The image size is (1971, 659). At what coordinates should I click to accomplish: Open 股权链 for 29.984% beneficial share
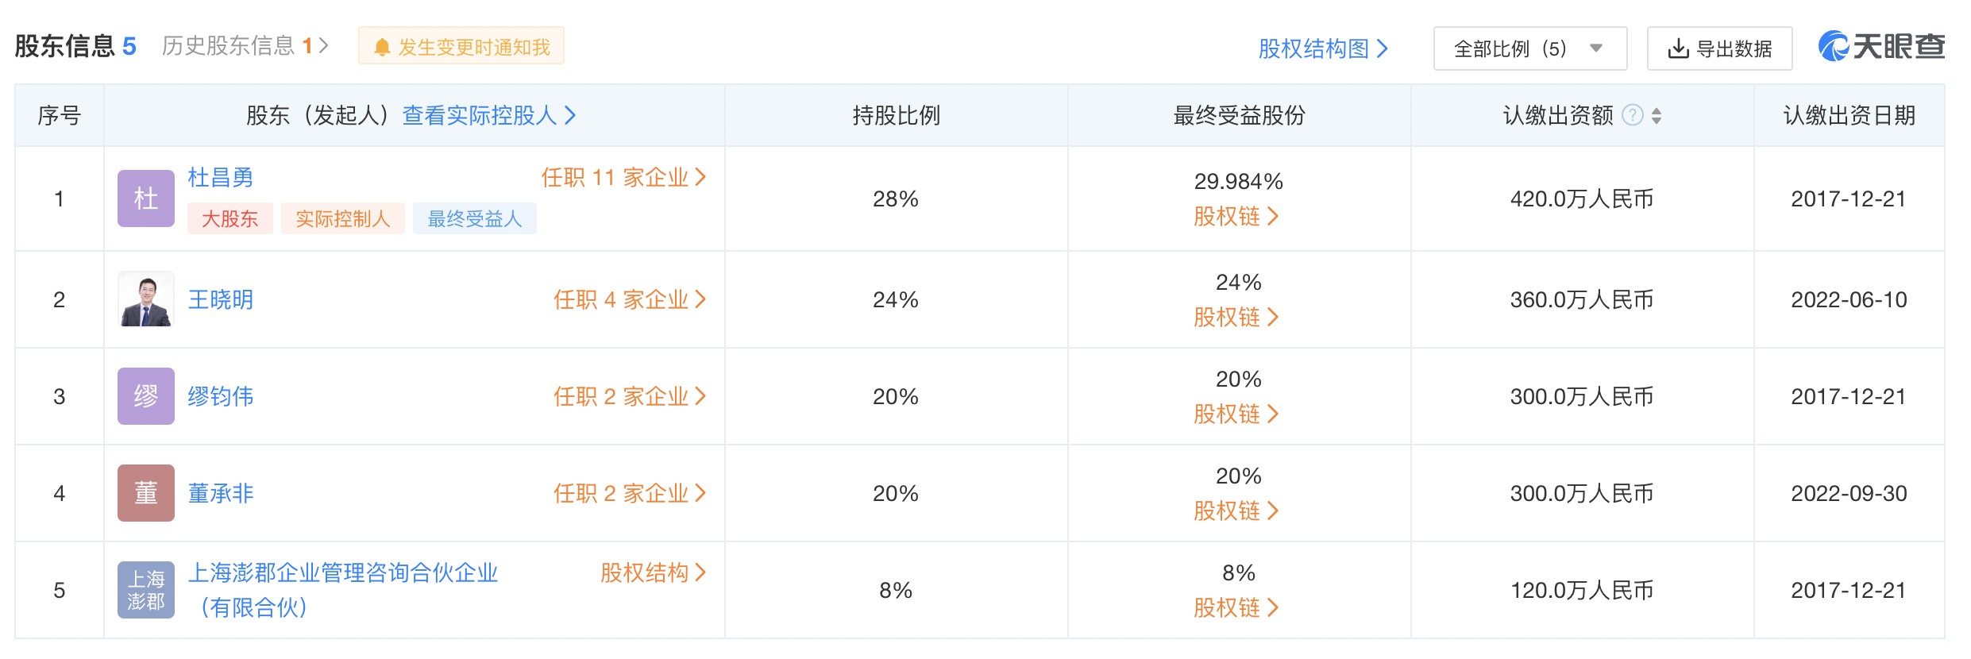coord(1236,216)
